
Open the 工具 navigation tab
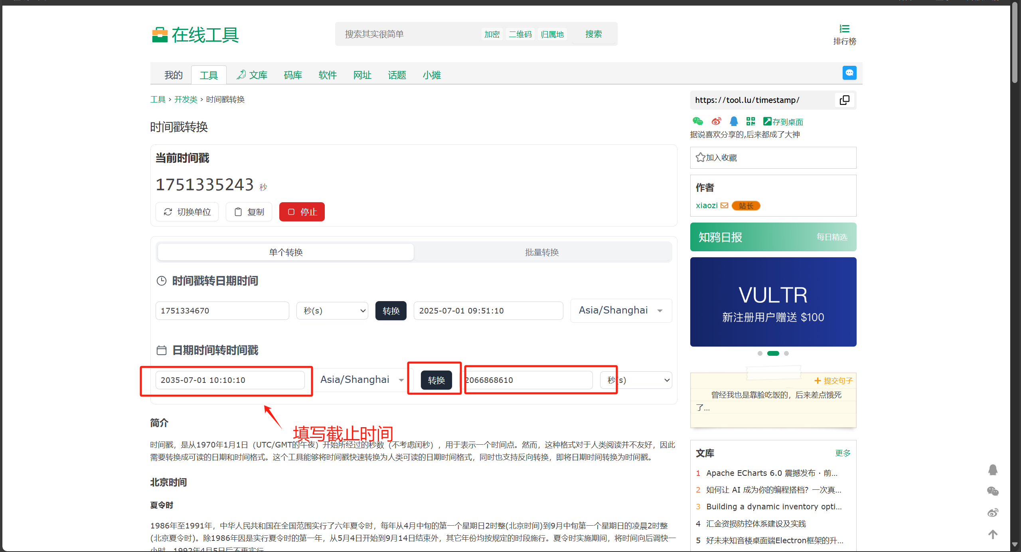coord(209,75)
